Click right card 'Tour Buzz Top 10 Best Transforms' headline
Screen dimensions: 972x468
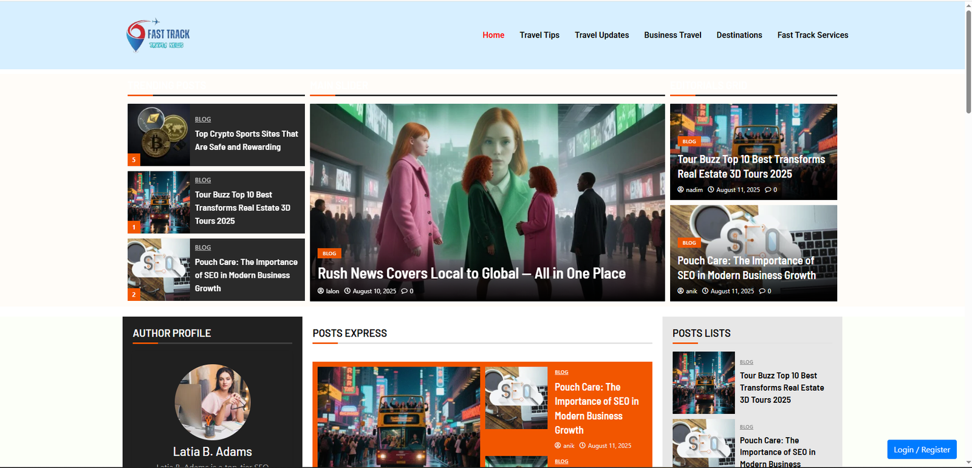pos(751,167)
